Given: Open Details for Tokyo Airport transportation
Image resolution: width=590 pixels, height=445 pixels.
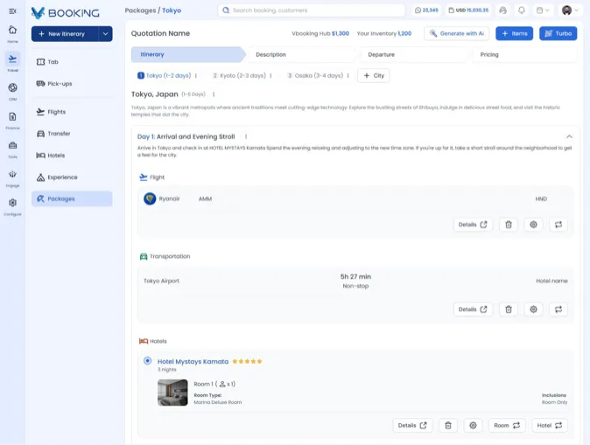Looking at the screenshot, I should tap(473, 309).
